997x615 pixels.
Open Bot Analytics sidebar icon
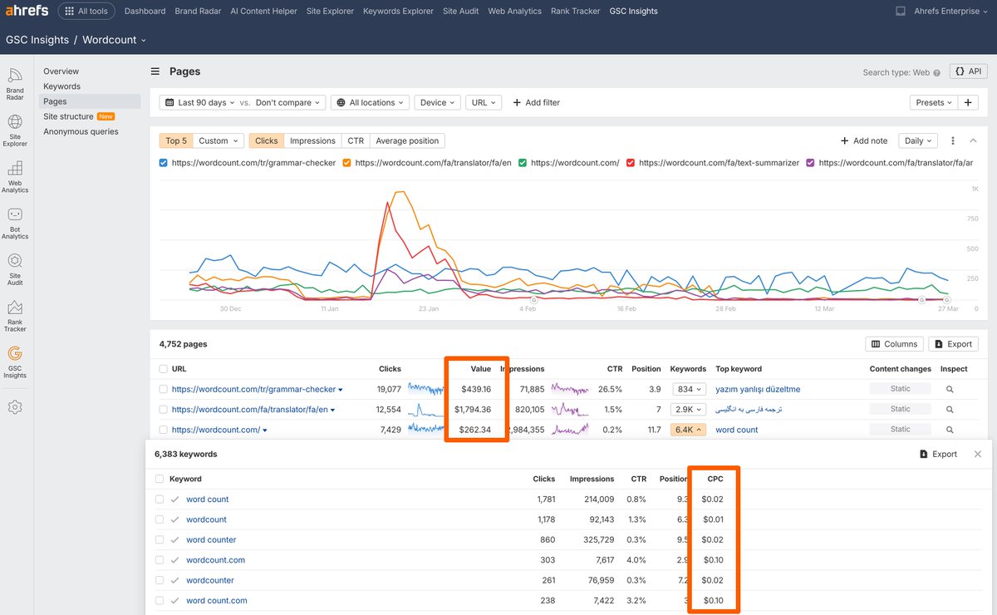[x=15, y=224]
